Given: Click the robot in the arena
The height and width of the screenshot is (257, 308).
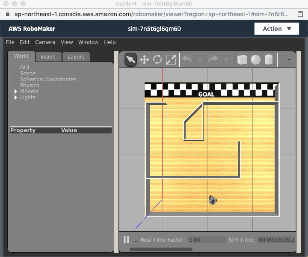Looking at the screenshot, I should click(213, 200).
